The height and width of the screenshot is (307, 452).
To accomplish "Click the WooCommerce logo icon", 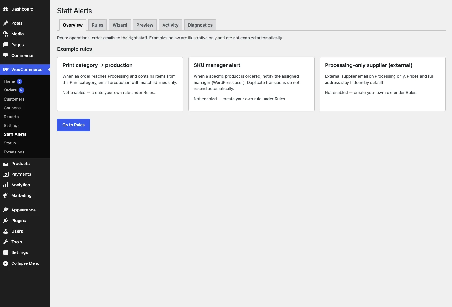I will [6, 70].
